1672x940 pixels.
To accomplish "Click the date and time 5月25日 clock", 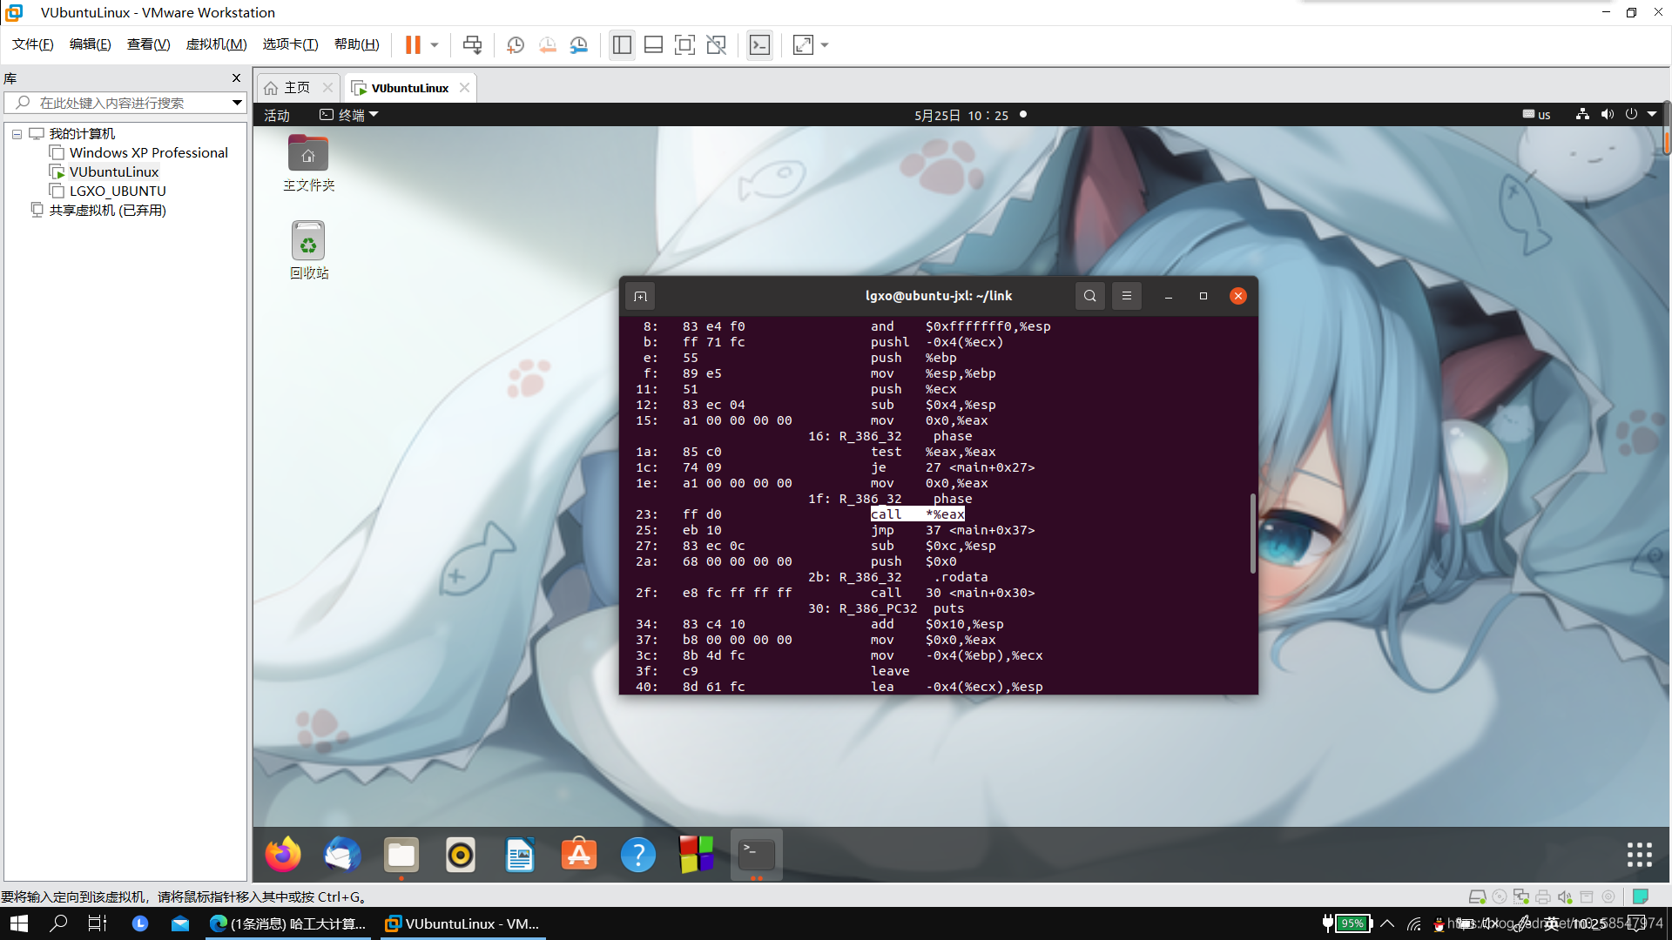I will tap(961, 115).
